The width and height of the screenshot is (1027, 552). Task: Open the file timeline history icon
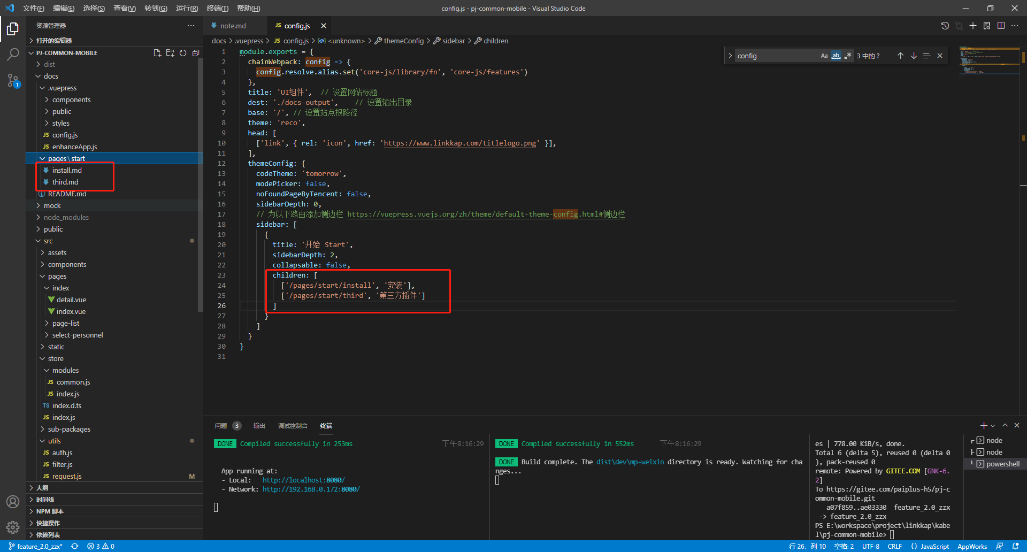point(945,26)
